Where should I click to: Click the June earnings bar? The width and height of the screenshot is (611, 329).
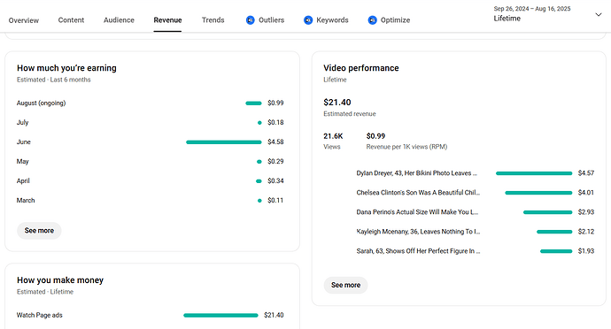(224, 142)
